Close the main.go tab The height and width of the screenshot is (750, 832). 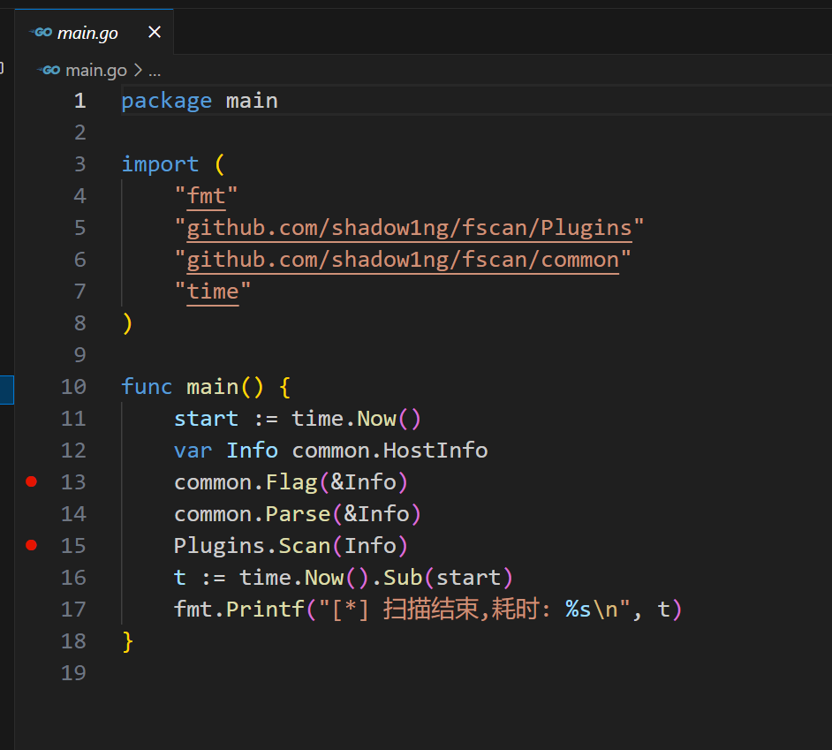pyautogui.click(x=155, y=33)
